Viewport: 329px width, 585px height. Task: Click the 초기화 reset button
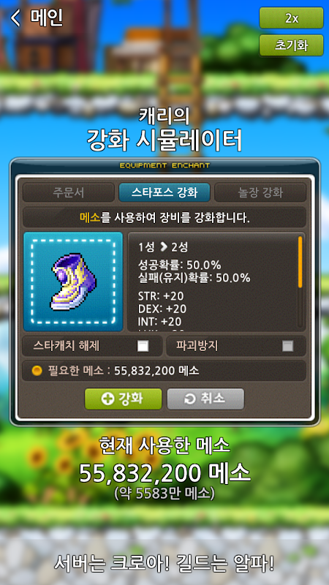point(291,45)
